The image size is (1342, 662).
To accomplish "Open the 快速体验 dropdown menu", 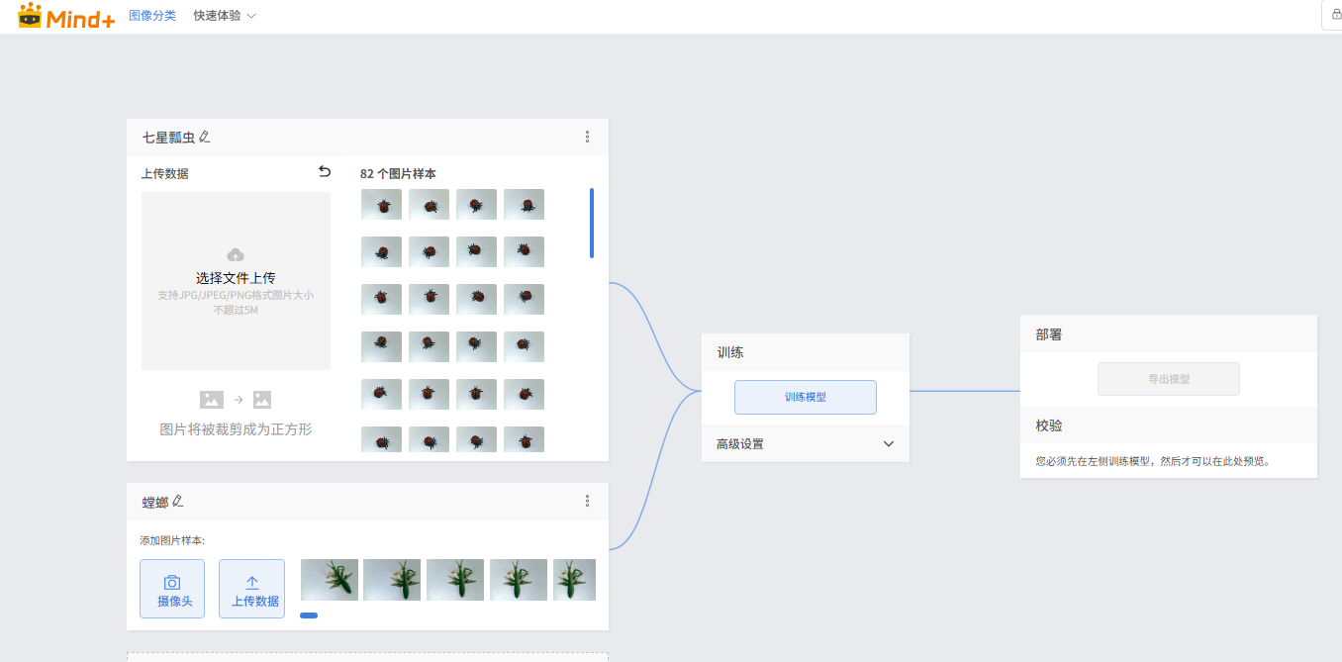I will pos(225,16).
